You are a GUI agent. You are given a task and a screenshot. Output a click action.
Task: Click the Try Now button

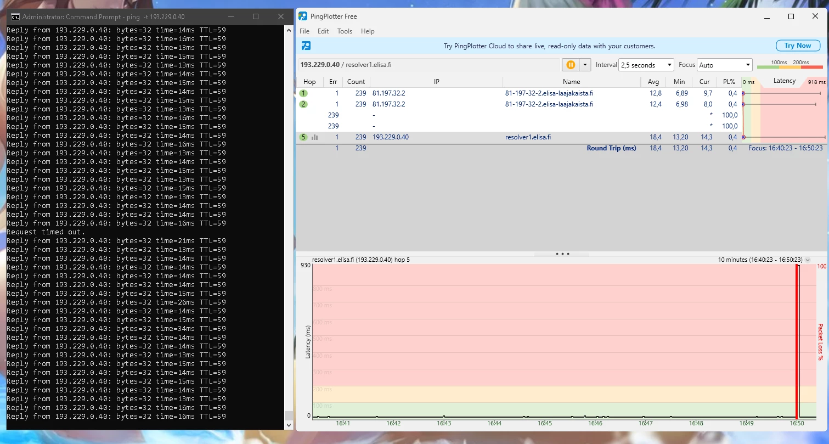pyautogui.click(x=797, y=46)
